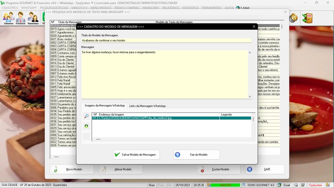This screenshot has height=188, width=334.
Task: Click the blue arrow icon on SAIR
Action: 250,169
